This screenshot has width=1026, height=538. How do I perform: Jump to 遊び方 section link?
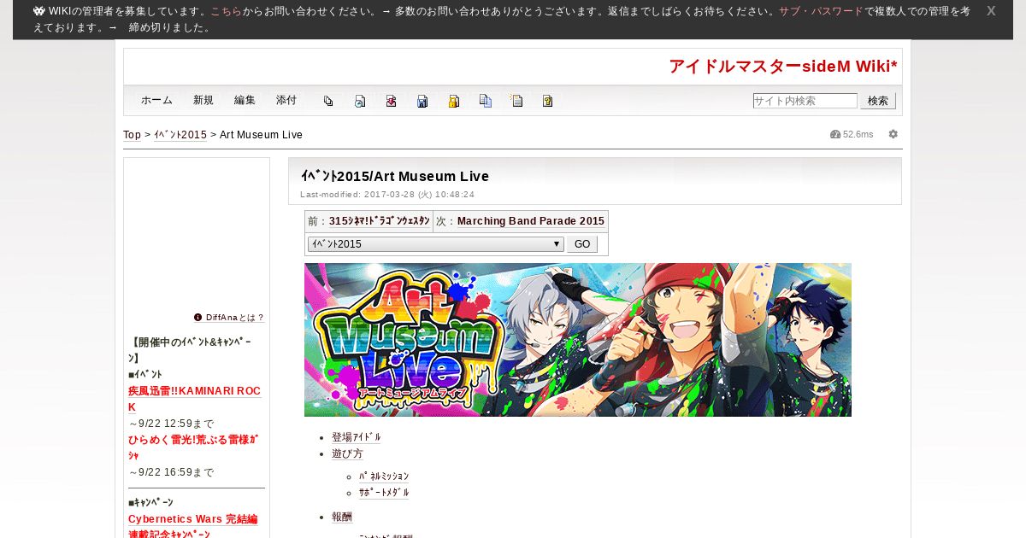coord(347,454)
